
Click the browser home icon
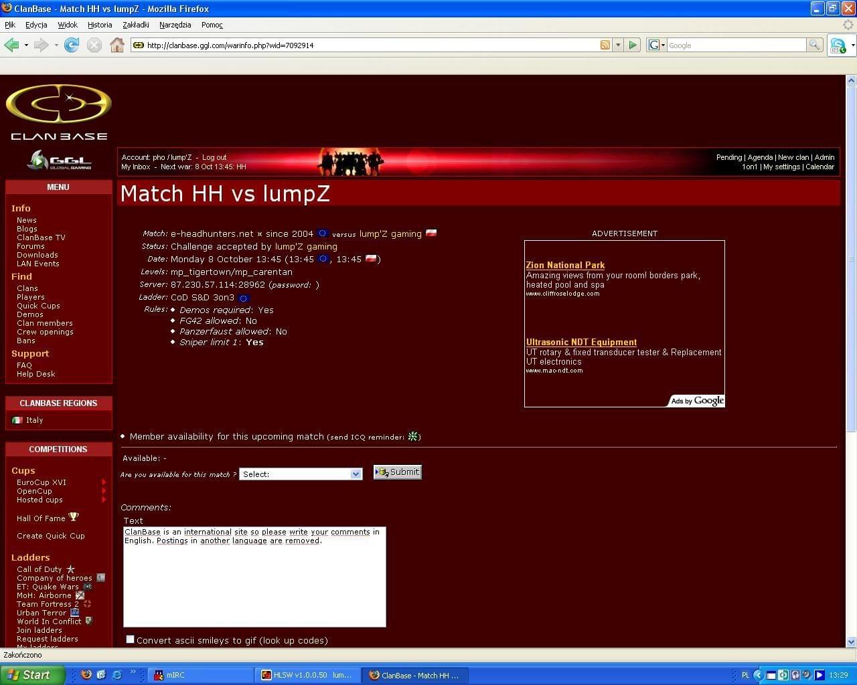click(x=117, y=45)
